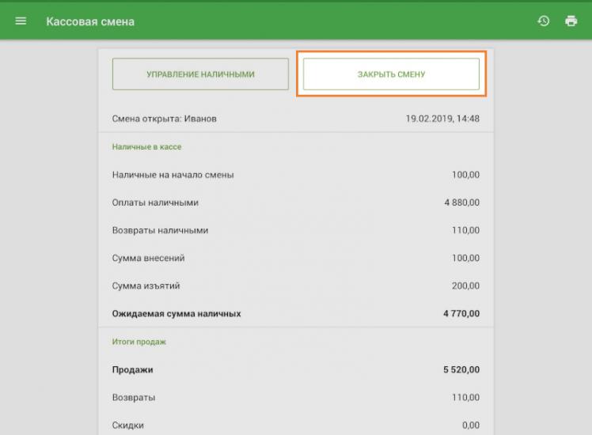592x435 pixels.
Task: Click the "Наличные в кассе" section heading
Action: [147, 147]
